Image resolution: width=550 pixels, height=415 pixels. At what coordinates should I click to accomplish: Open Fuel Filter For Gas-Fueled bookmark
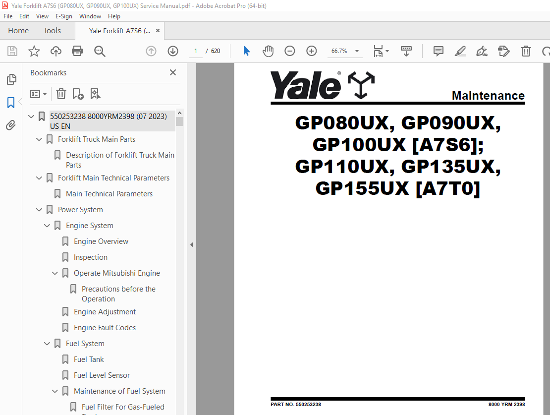(123, 407)
